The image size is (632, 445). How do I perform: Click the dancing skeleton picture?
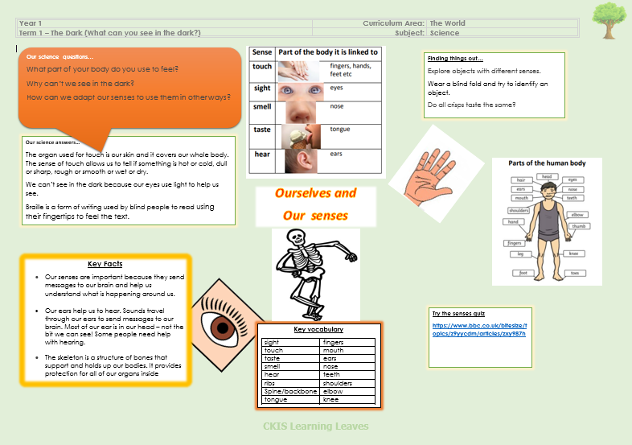tap(315, 274)
